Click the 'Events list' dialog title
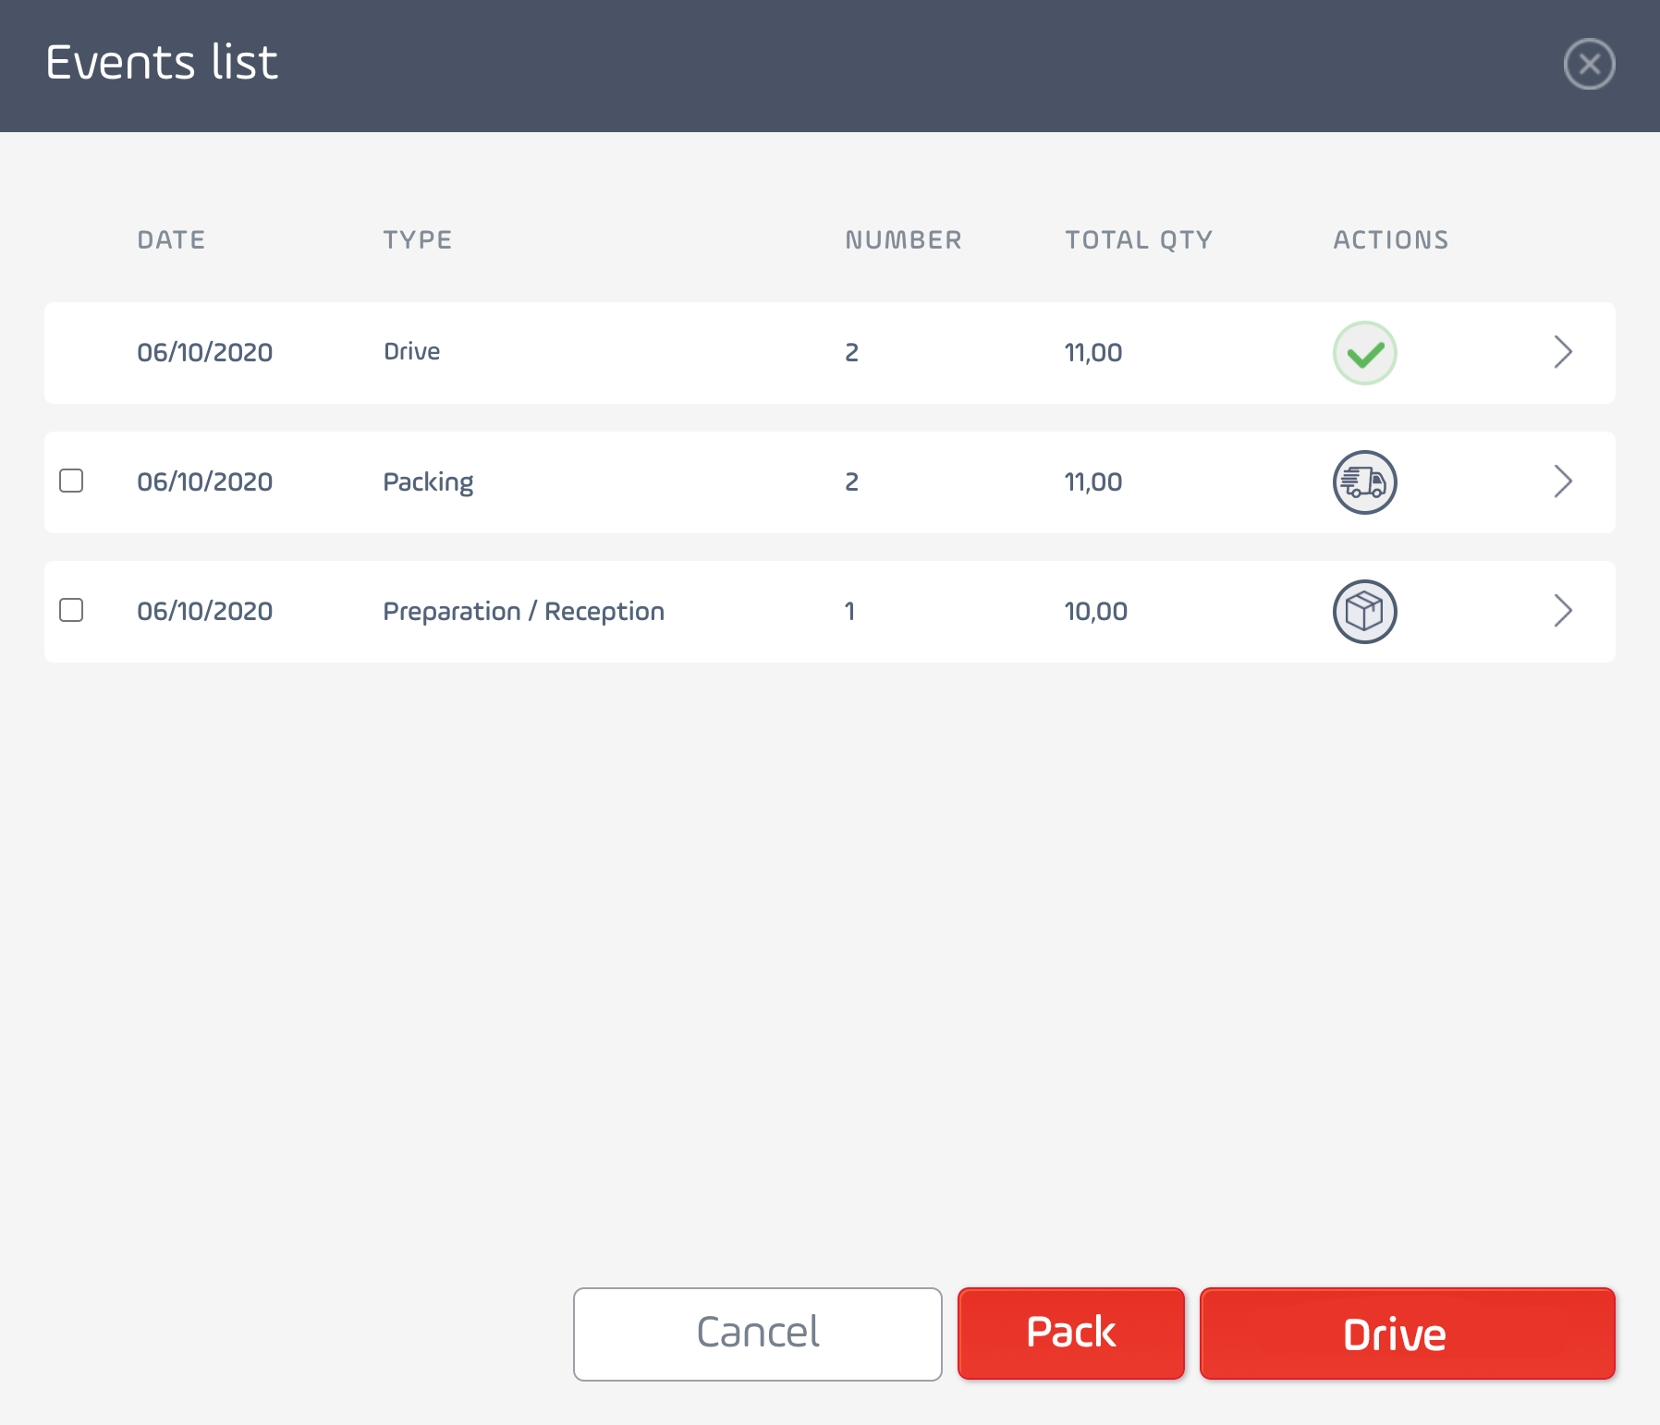The image size is (1660, 1425). pos(162,63)
